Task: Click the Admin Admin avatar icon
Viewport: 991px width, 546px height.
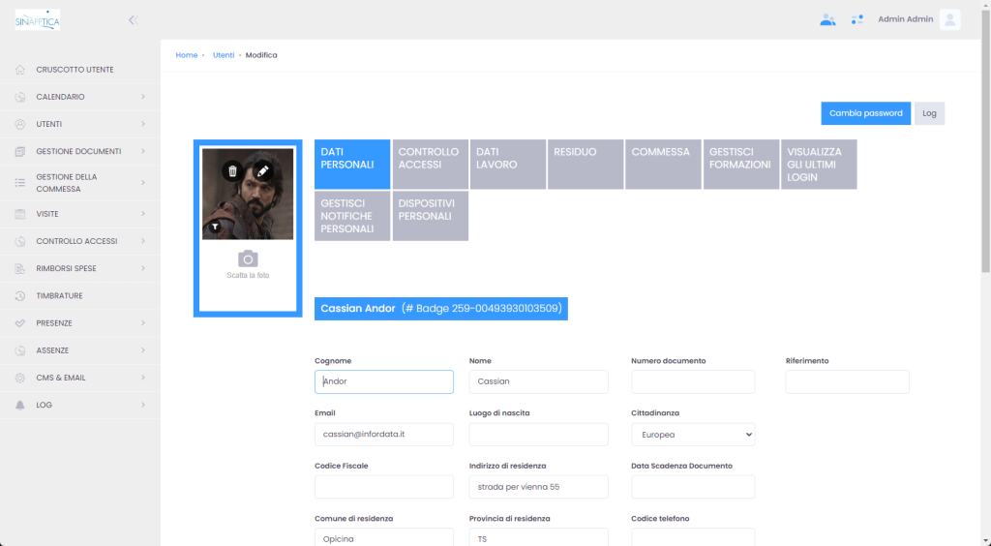Action: (x=949, y=19)
